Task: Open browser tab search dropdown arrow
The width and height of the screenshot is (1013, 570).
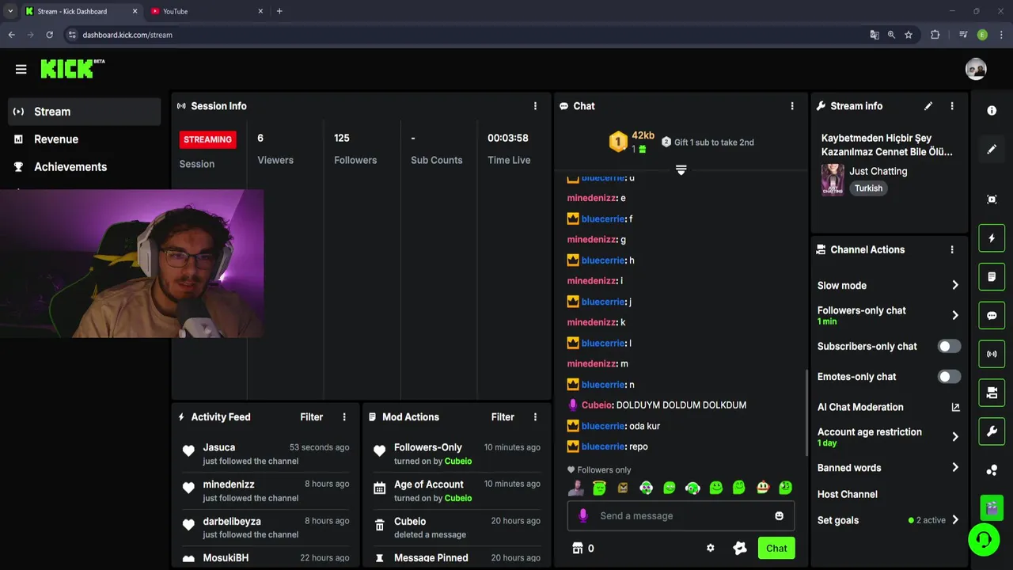Action: tap(10, 11)
